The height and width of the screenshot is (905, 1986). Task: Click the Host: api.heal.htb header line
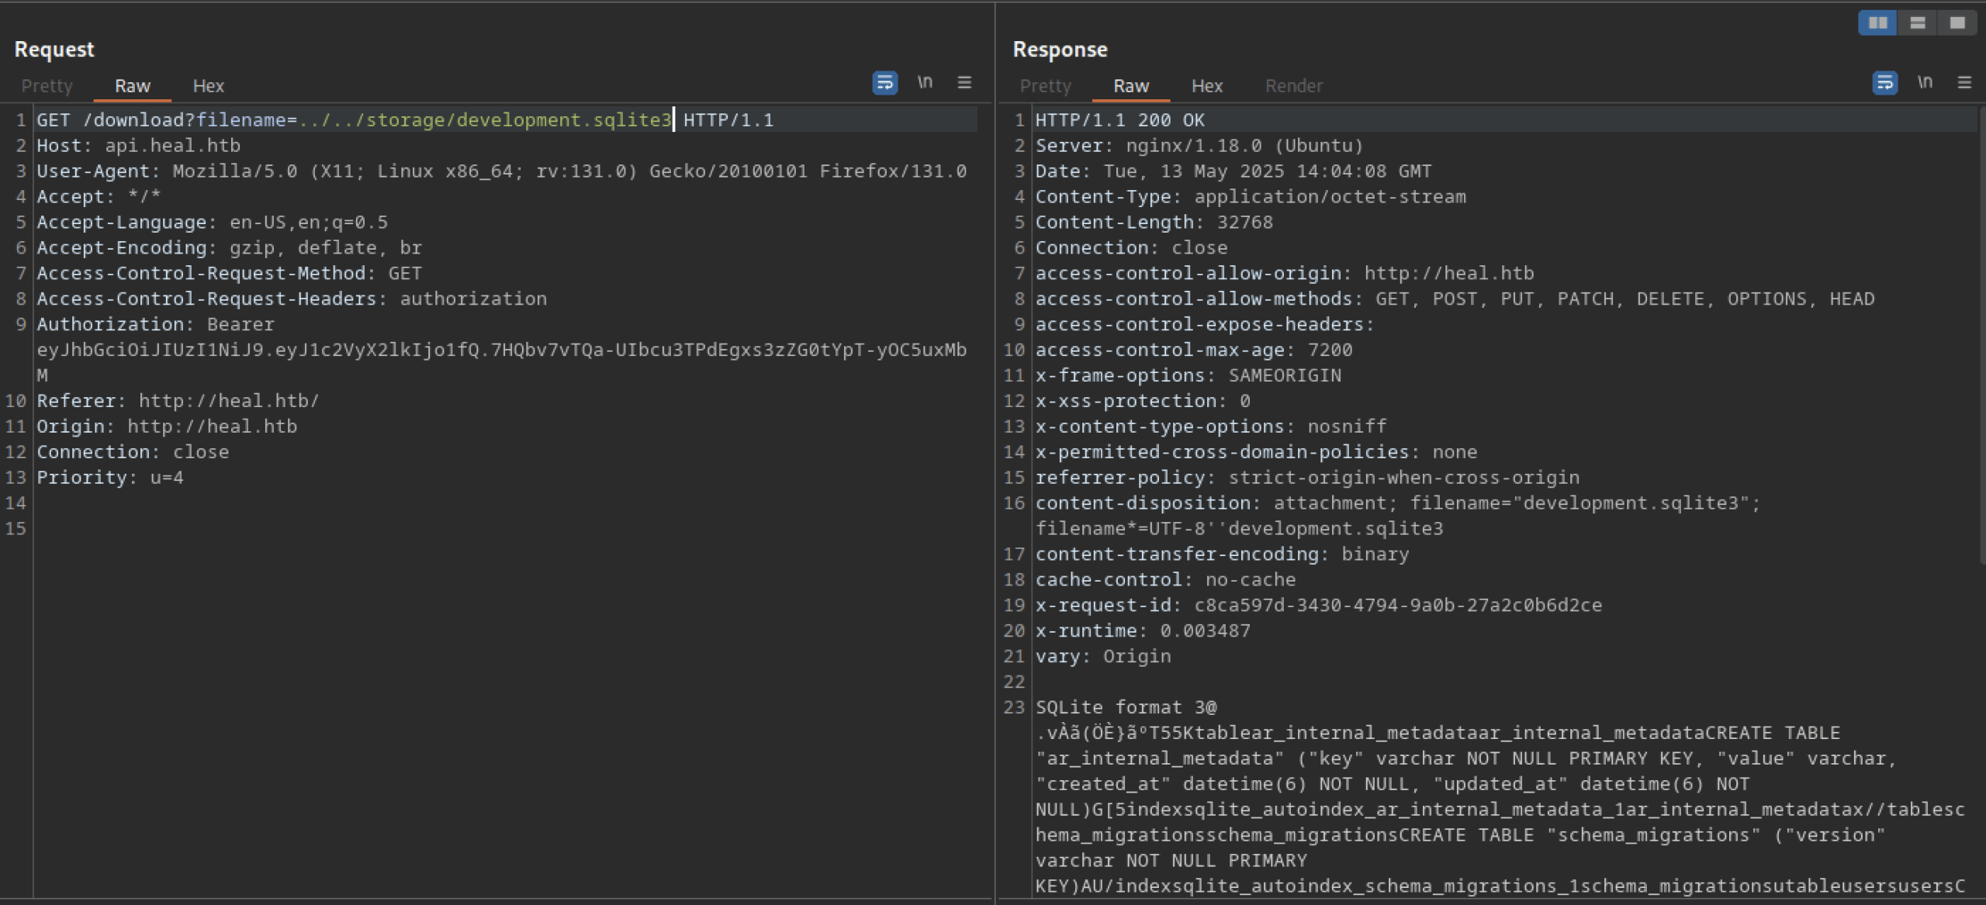(x=138, y=146)
